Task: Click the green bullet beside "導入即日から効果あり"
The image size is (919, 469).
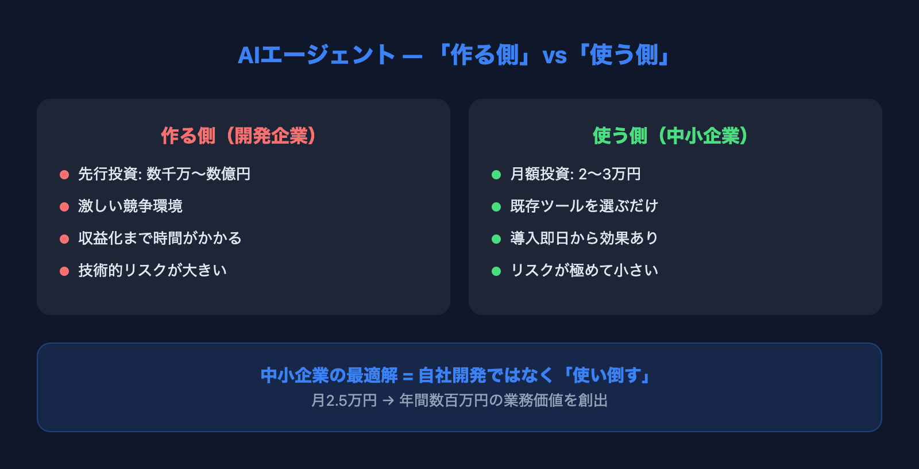Action: (x=496, y=239)
